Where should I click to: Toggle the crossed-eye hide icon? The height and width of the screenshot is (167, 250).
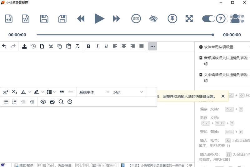tap(153, 19)
